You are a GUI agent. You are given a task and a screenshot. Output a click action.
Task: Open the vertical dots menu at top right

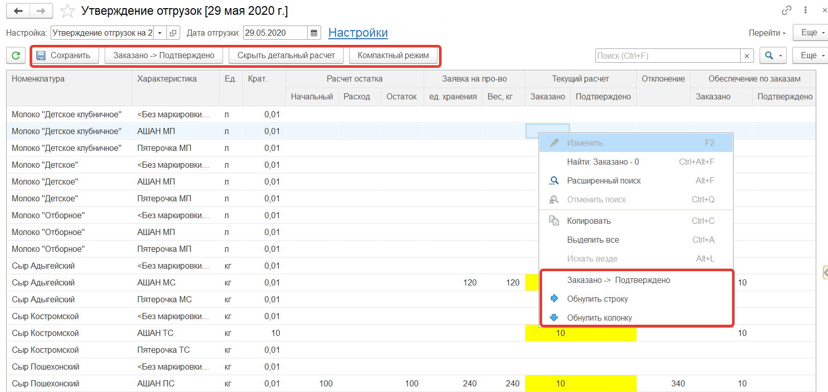806,10
